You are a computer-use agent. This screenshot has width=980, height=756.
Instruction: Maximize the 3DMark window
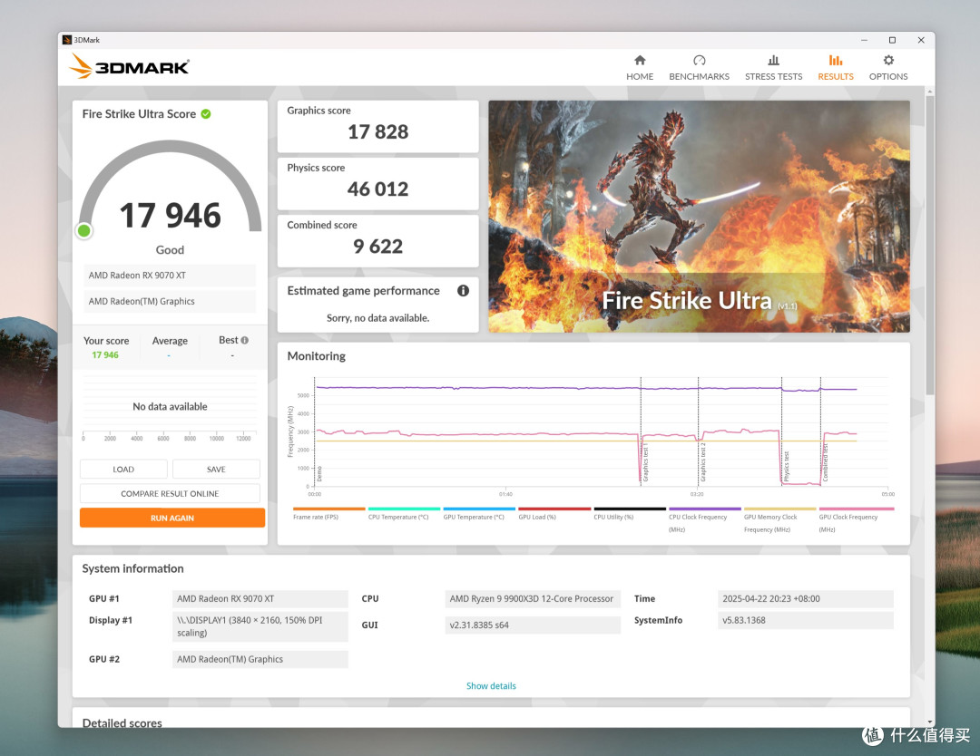893,40
